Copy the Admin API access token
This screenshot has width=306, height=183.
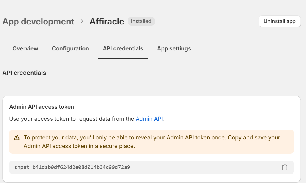284,167
